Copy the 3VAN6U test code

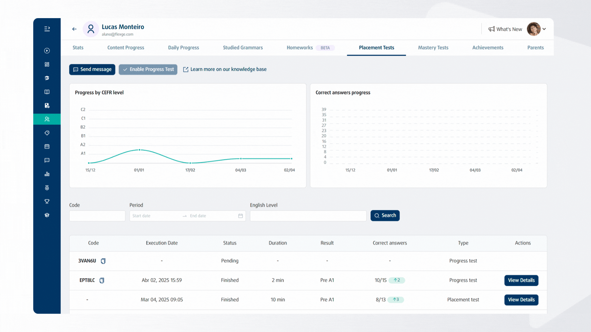coord(103,261)
